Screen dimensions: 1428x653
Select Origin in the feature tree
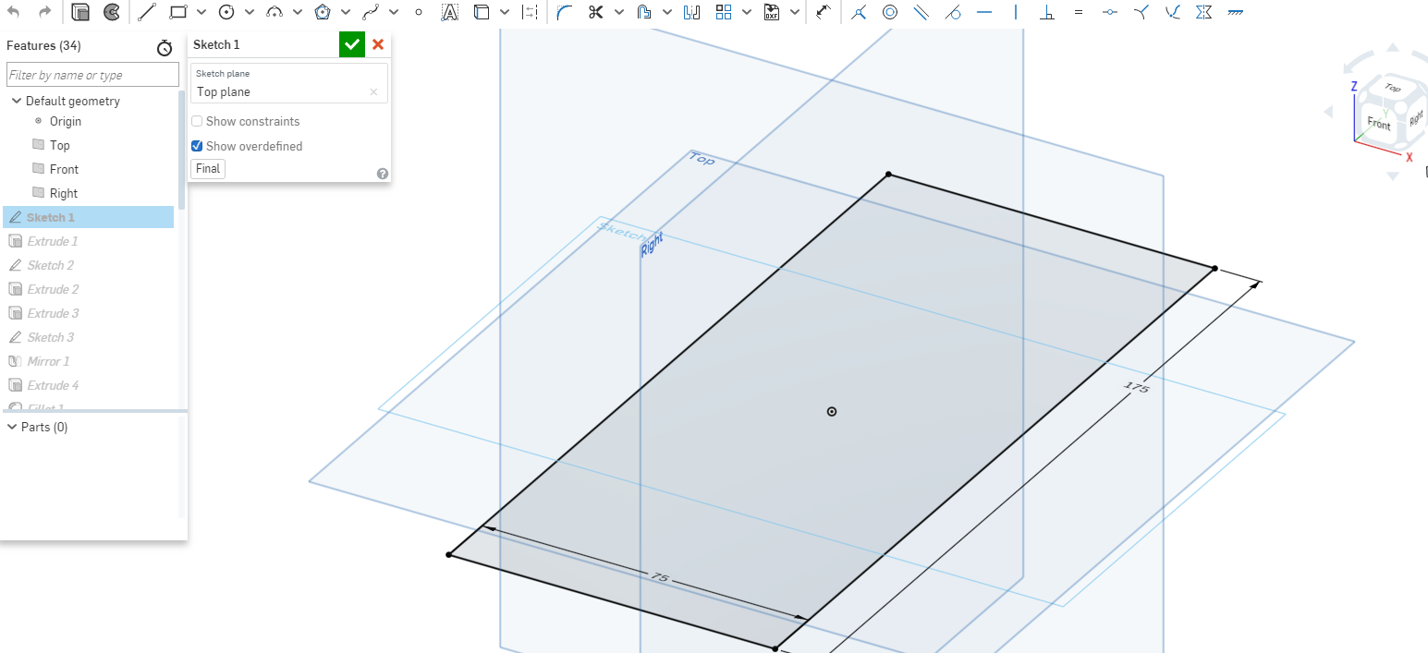pos(66,121)
